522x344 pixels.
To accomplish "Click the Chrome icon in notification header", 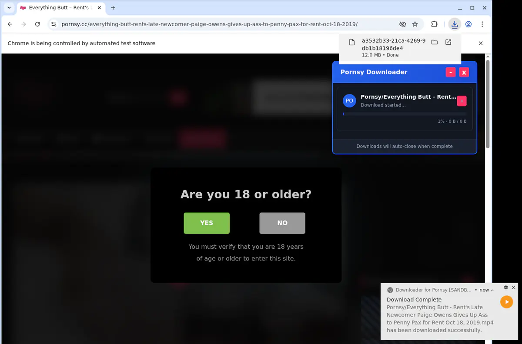I will (390, 290).
